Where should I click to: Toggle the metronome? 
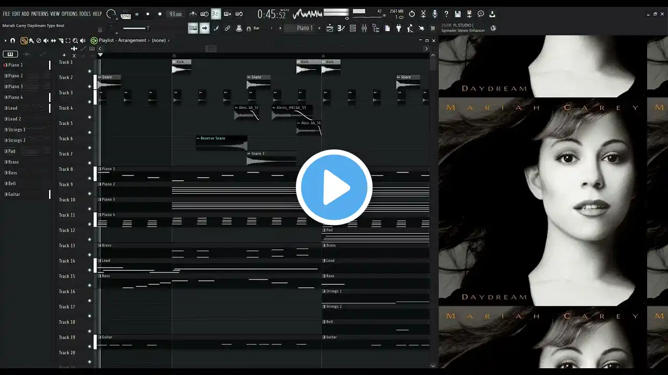[x=193, y=14]
